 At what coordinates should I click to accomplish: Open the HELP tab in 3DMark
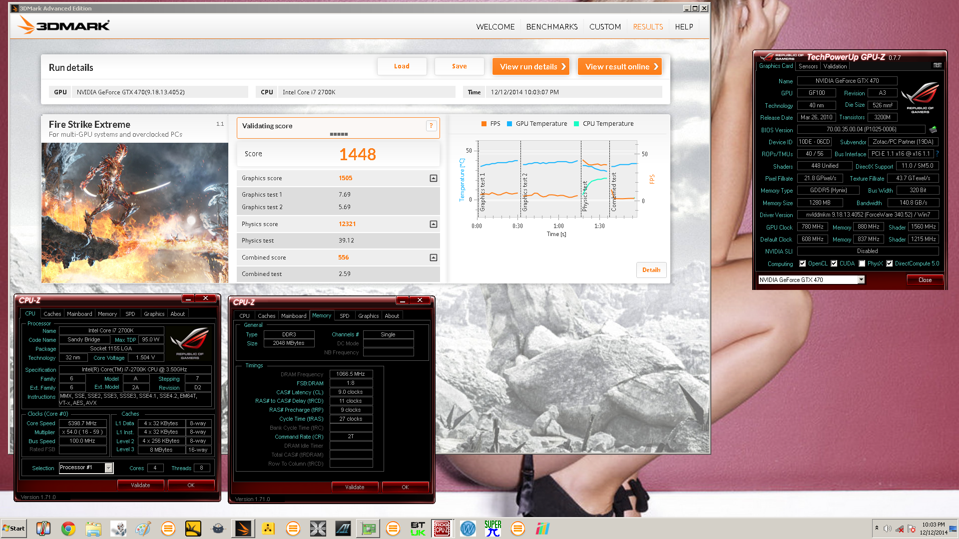point(684,27)
